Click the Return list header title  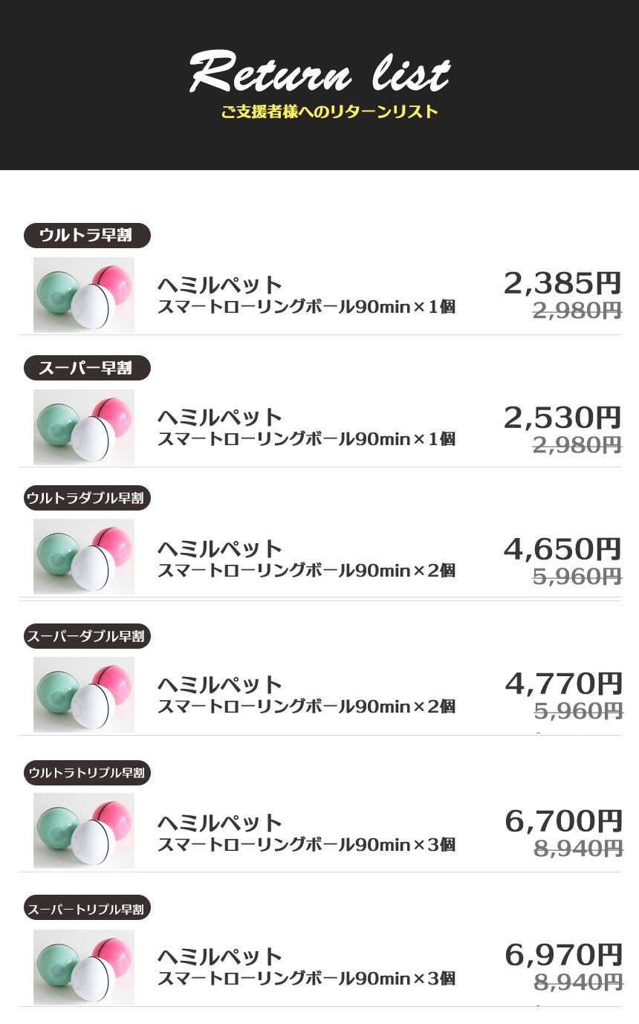[319, 74]
